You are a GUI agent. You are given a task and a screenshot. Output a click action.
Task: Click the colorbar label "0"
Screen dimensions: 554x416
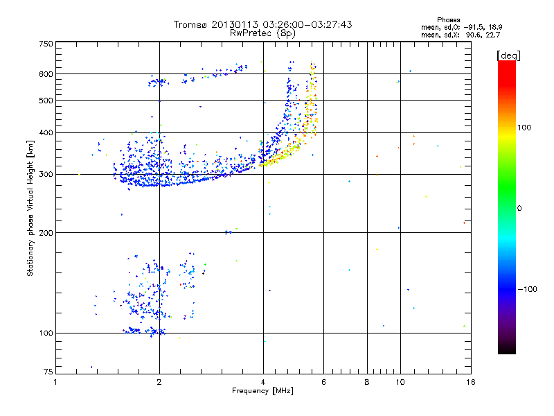point(519,209)
